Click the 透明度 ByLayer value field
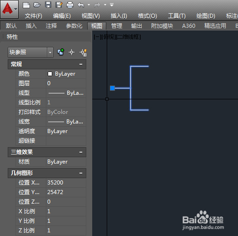238x236 pixels. coord(66,131)
